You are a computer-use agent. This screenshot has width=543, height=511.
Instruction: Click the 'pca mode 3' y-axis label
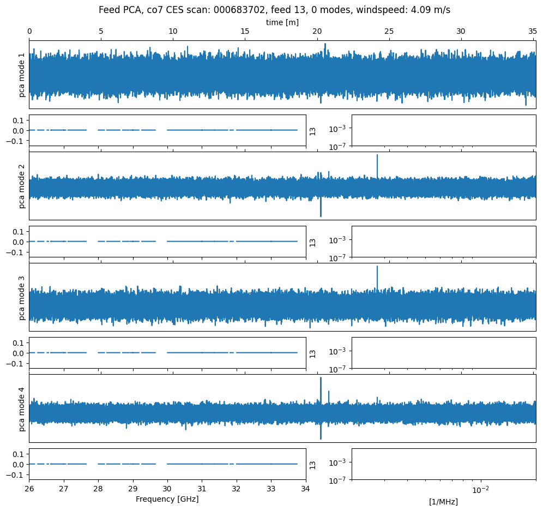22,297
